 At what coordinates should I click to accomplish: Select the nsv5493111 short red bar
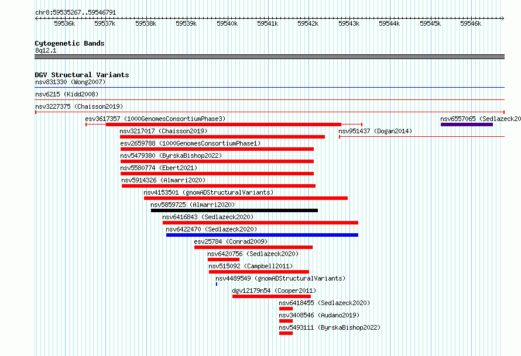pos(286,333)
